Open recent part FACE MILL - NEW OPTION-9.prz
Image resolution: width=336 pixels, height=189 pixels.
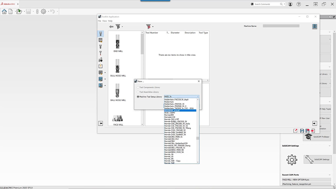tap(307, 180)
